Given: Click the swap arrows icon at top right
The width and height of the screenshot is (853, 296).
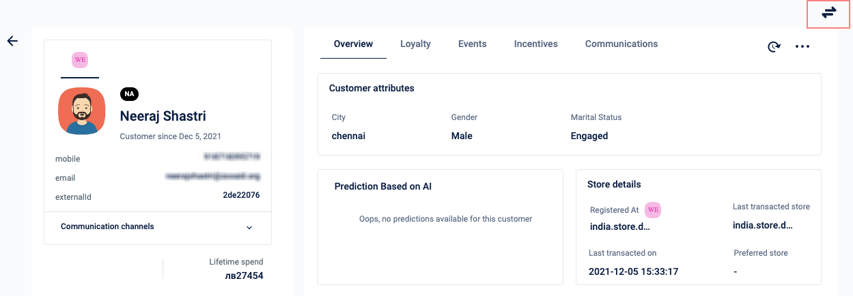Looking at the screenshot, I should coord(829,13).
